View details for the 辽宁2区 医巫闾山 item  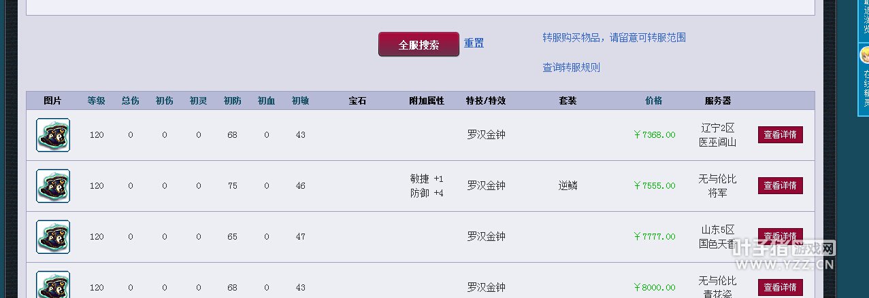point(780,134)
